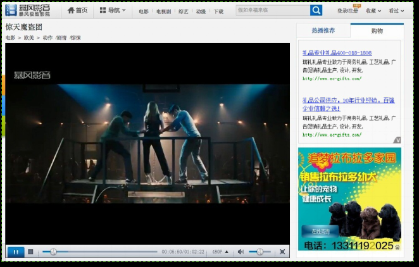
Task: Click the blue search magnifier button
Action: pos(316,10)
